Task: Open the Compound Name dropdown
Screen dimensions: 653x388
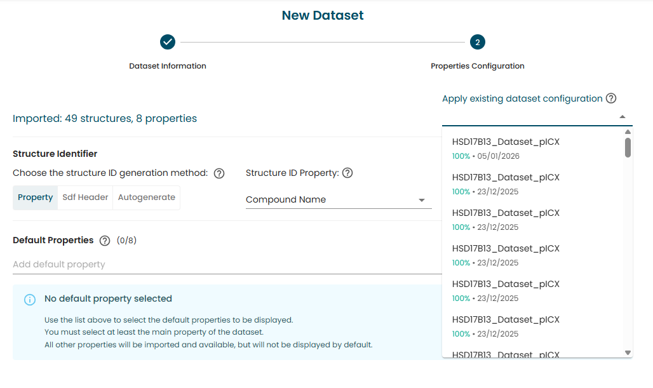Action: pos(339,200)
